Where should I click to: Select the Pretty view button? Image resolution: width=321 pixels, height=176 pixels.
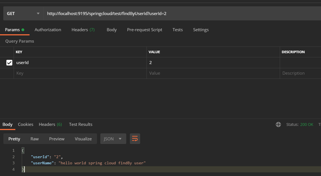[14, 139]
